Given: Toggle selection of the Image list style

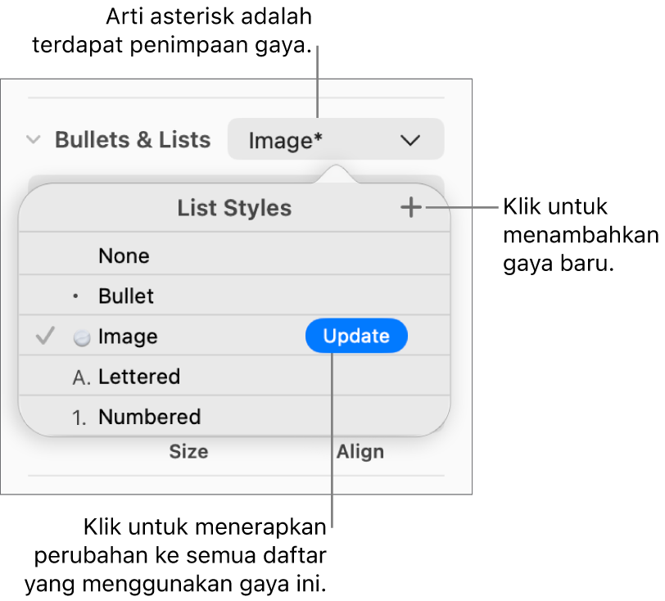Looking at the screenshot, I should click(x=128, y=336).
